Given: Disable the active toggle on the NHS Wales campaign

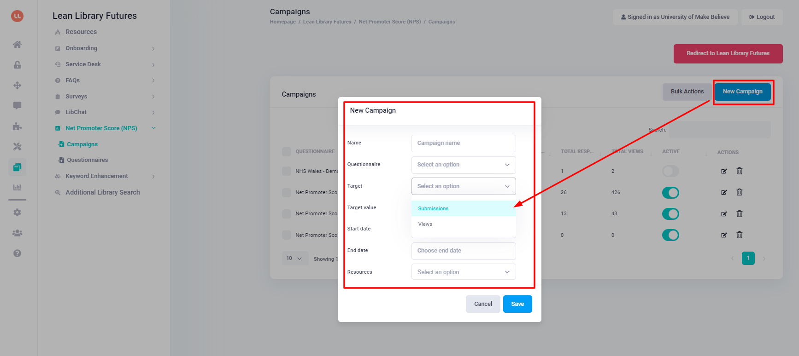Looking at the screenshot, I should coord(670,171).
